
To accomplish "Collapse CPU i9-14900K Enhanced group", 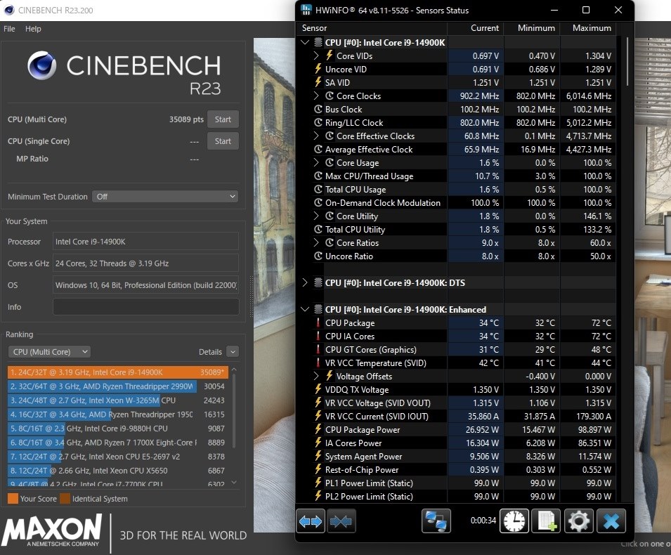I will (x=305, y=309).
